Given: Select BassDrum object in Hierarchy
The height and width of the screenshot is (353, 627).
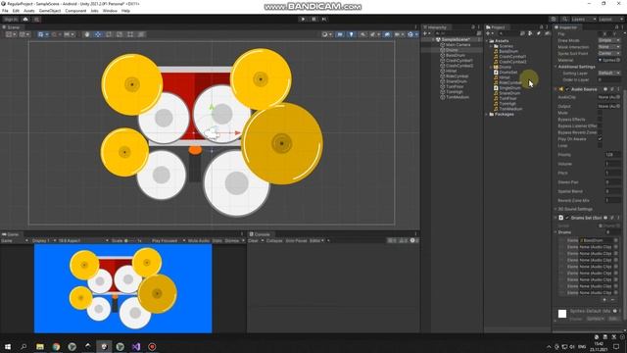Looking at the screenshot, I should [x=455, y=55].
